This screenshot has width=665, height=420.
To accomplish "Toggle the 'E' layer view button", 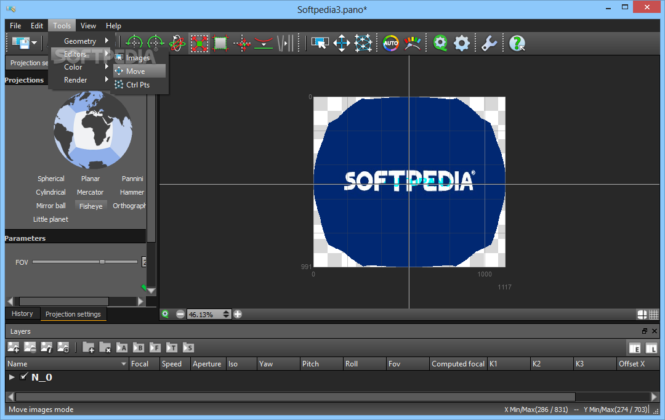I will coord(635,349).
